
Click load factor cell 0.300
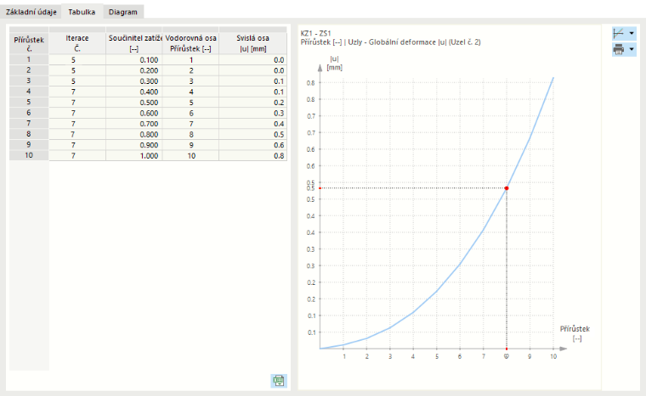[134, 81]
